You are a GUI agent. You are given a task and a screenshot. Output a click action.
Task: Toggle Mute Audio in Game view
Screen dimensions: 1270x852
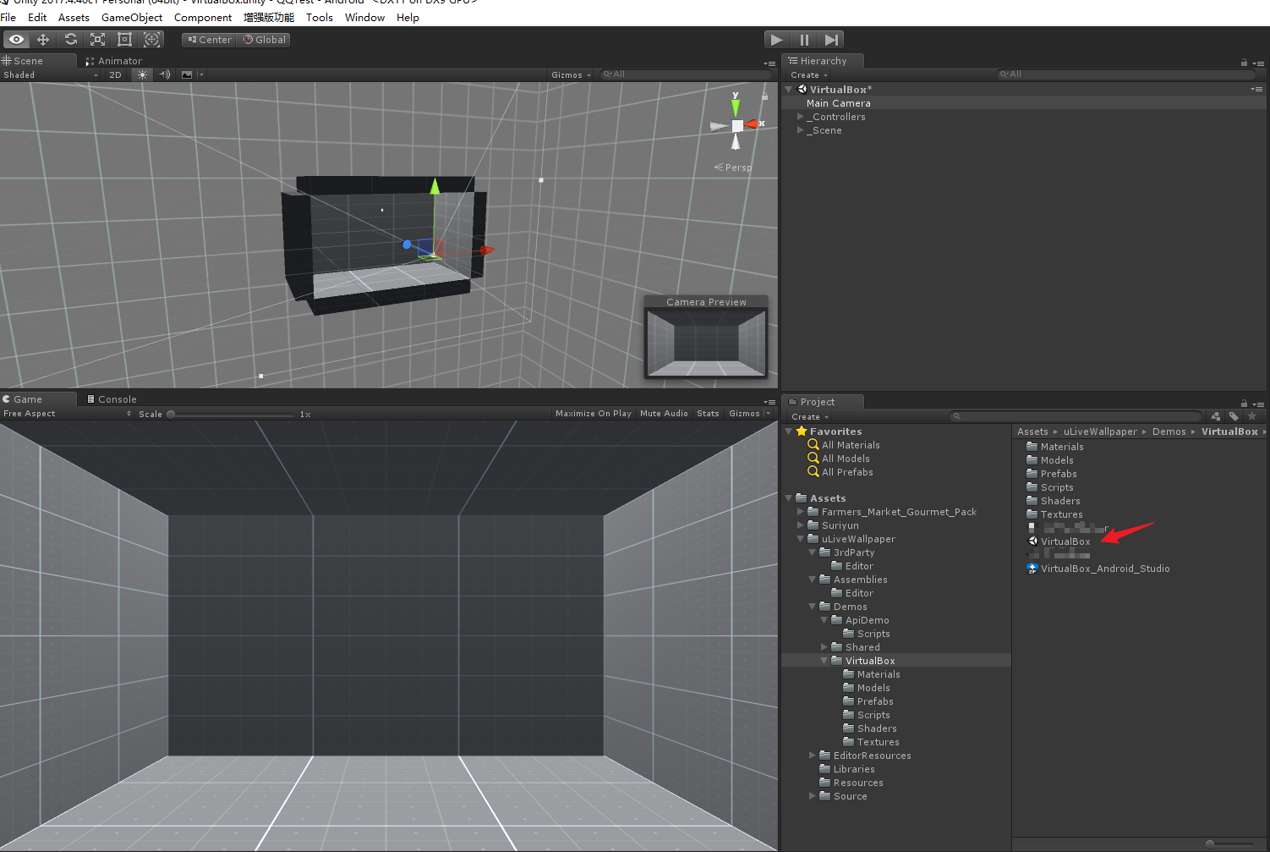664,414
